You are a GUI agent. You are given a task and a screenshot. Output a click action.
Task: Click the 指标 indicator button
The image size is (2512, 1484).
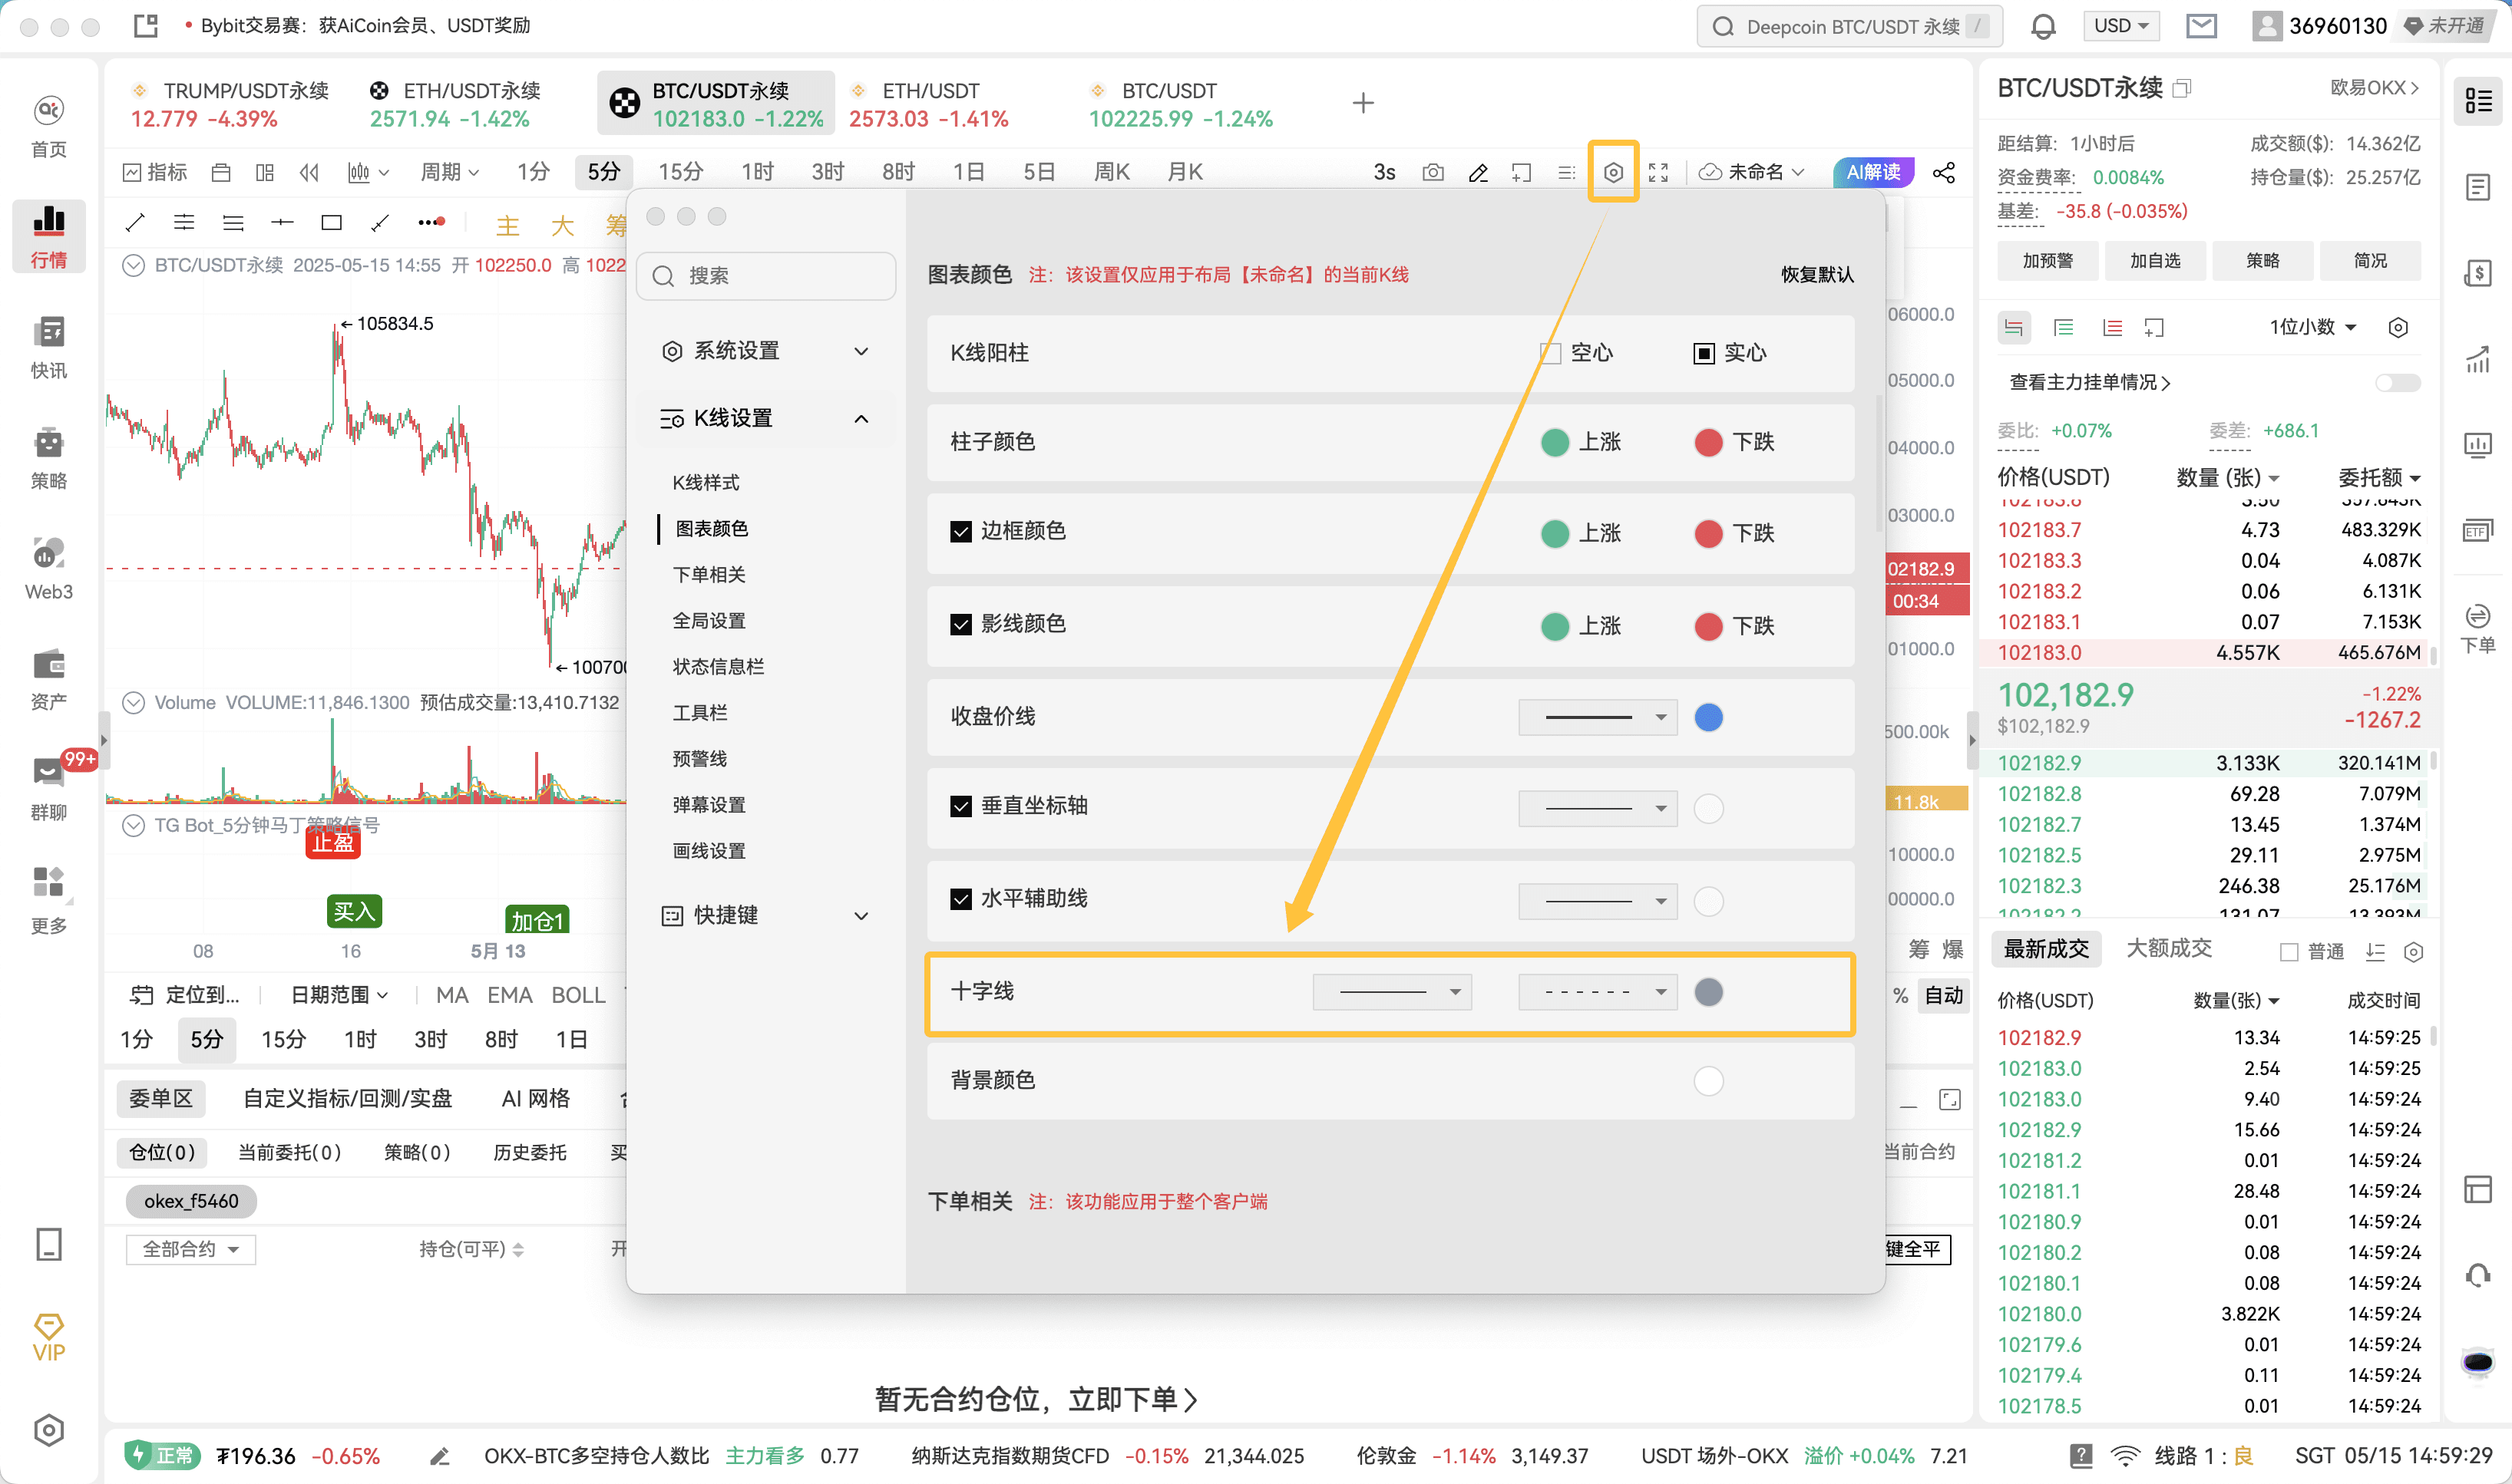coord(155,172)
